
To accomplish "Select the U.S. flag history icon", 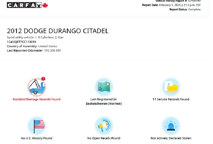I will (37, 125).
